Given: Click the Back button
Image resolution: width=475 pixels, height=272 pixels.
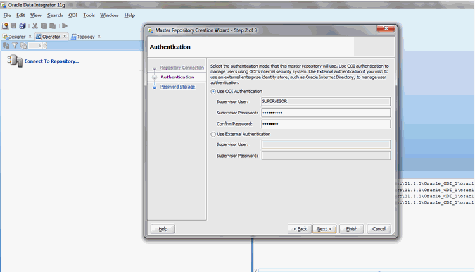Looking at the screenshot, I should tap(300, 229).
